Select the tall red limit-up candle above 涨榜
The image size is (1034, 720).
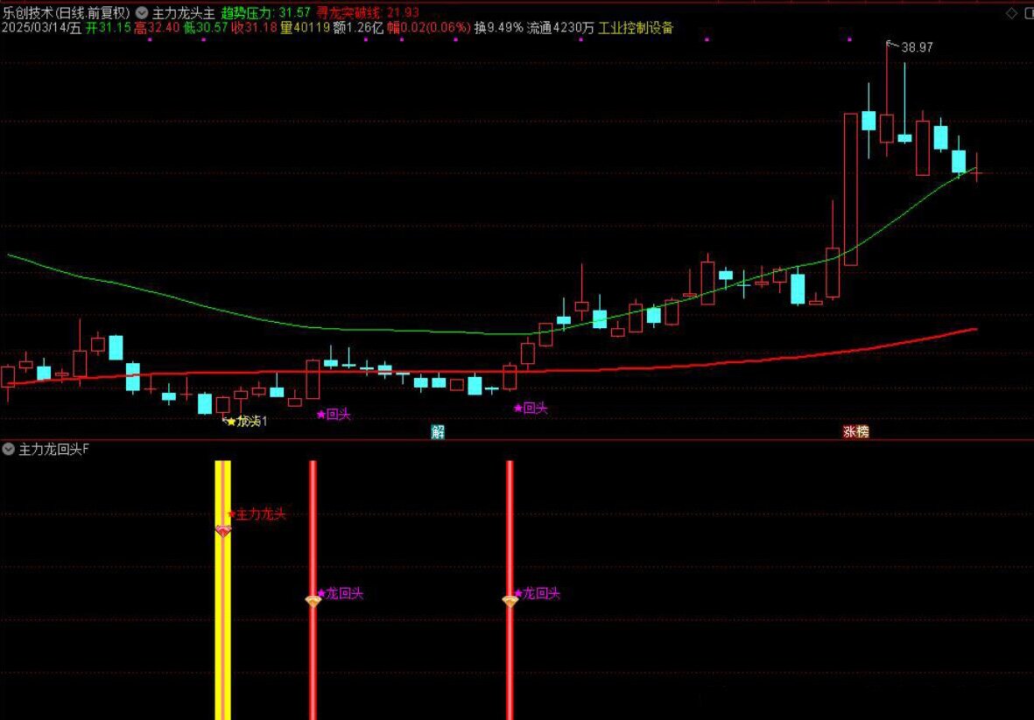coord(851,190)
